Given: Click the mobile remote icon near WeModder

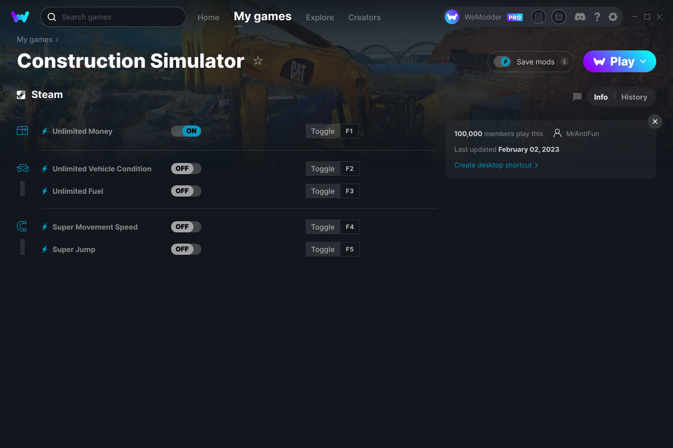Looking at the screenshot, I should click(539, 17).
